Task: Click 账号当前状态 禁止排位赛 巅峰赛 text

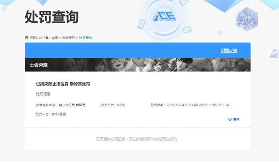Action: point(61,105)
